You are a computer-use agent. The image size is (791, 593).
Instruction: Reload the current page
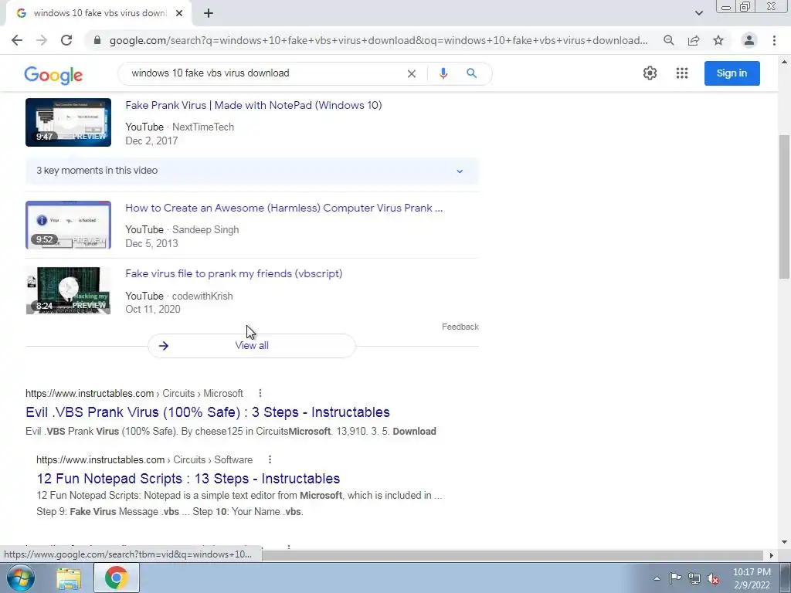coord(66,40)
